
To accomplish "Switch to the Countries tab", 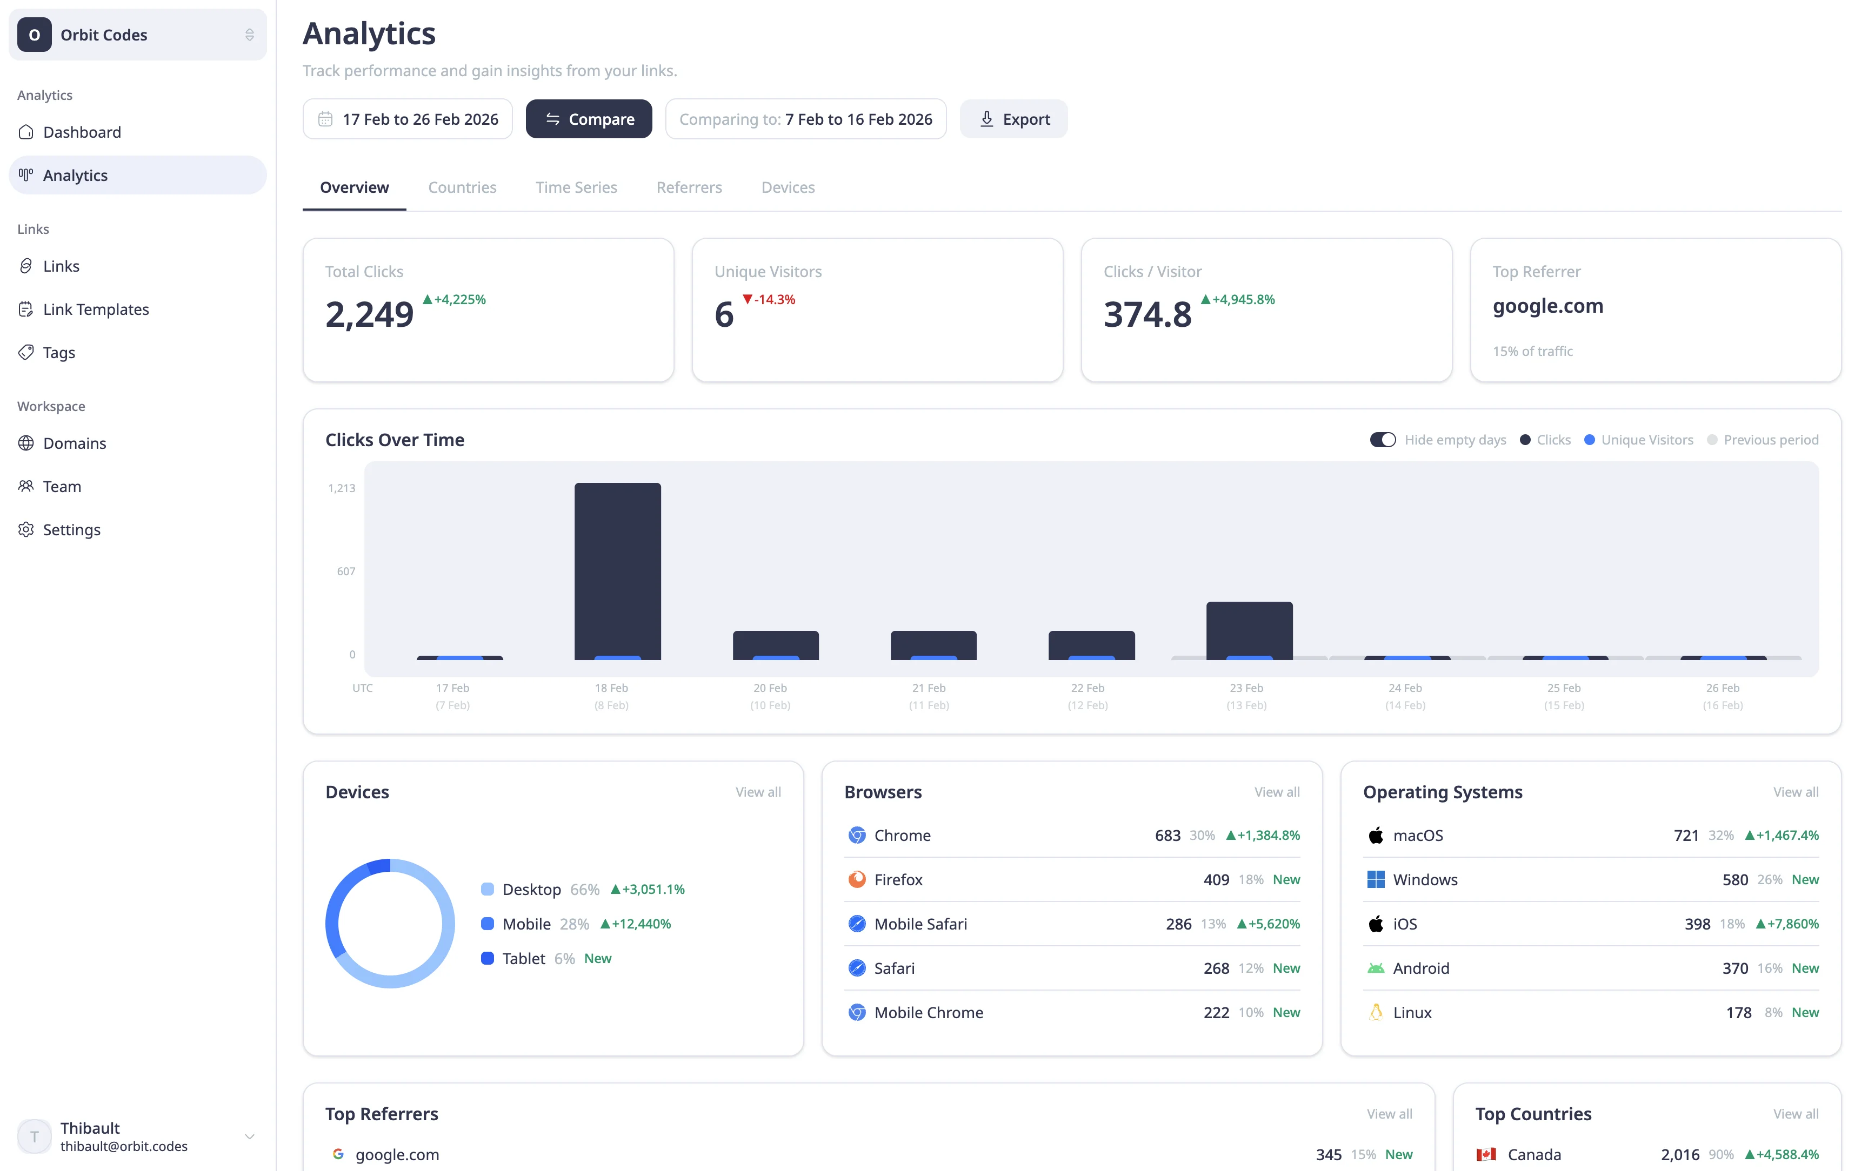I will (462, 187).
